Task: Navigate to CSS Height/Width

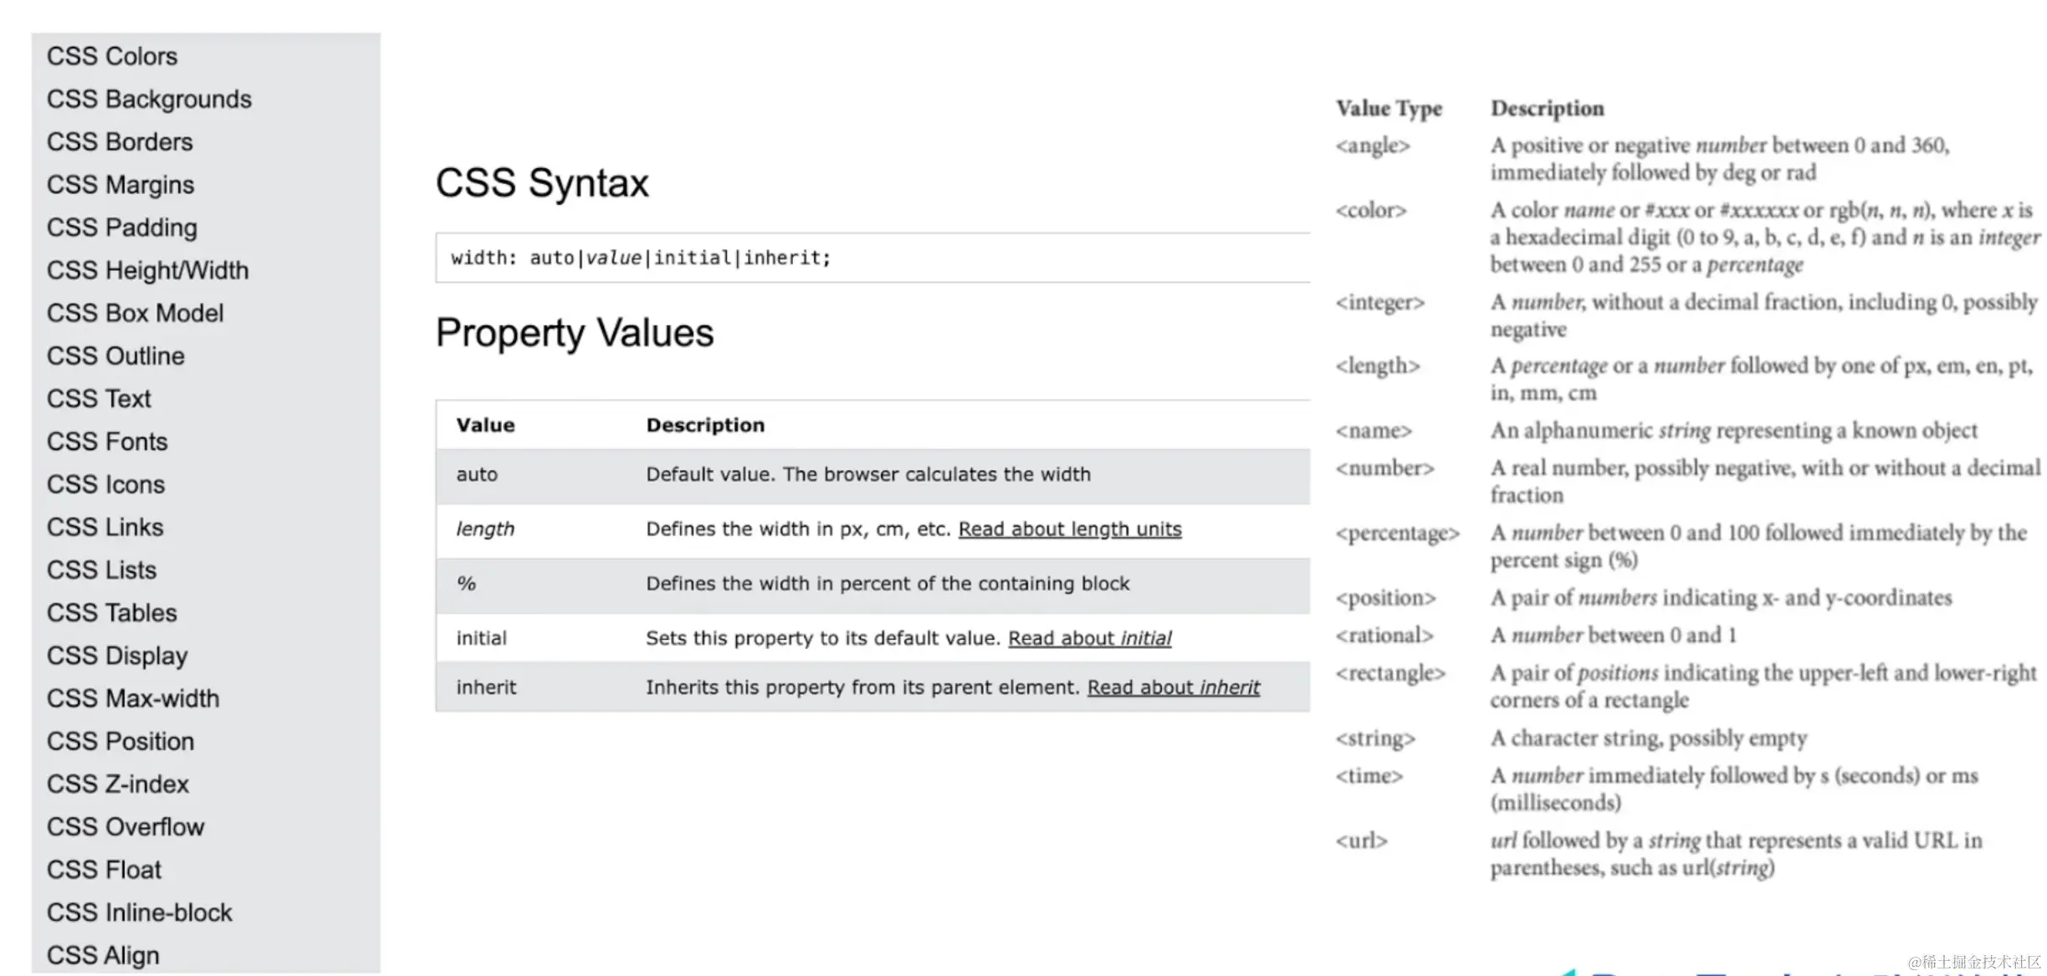Action: pyautogui.click(x=148, y=270)
